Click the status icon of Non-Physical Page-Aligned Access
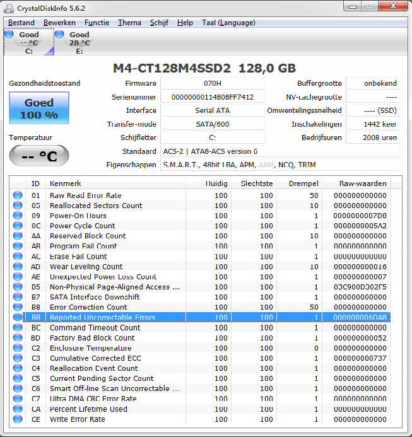This screenshot has width=412, height=437. [x=18, y=287]
